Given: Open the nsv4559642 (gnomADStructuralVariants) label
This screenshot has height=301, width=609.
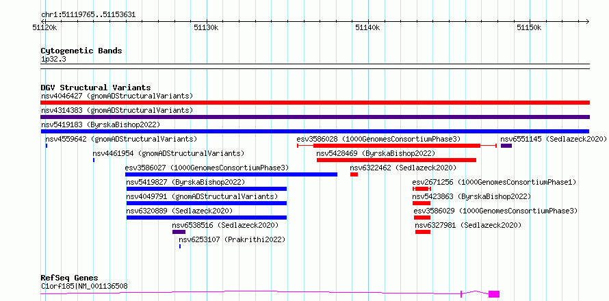Looking at the screenshot, I should click(121, 139).
